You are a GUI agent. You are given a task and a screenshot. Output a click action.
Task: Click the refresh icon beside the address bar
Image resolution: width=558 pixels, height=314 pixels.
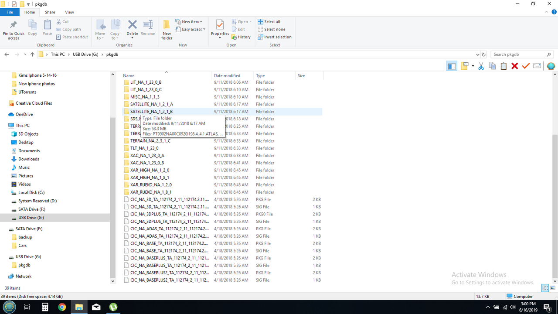tap(483, 54)
